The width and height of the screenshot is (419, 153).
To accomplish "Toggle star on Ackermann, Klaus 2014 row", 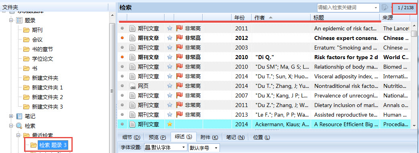I will 169,124.
